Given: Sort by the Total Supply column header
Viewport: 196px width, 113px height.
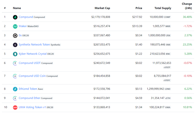Looking at the screenshot, I should pos(163,8).
